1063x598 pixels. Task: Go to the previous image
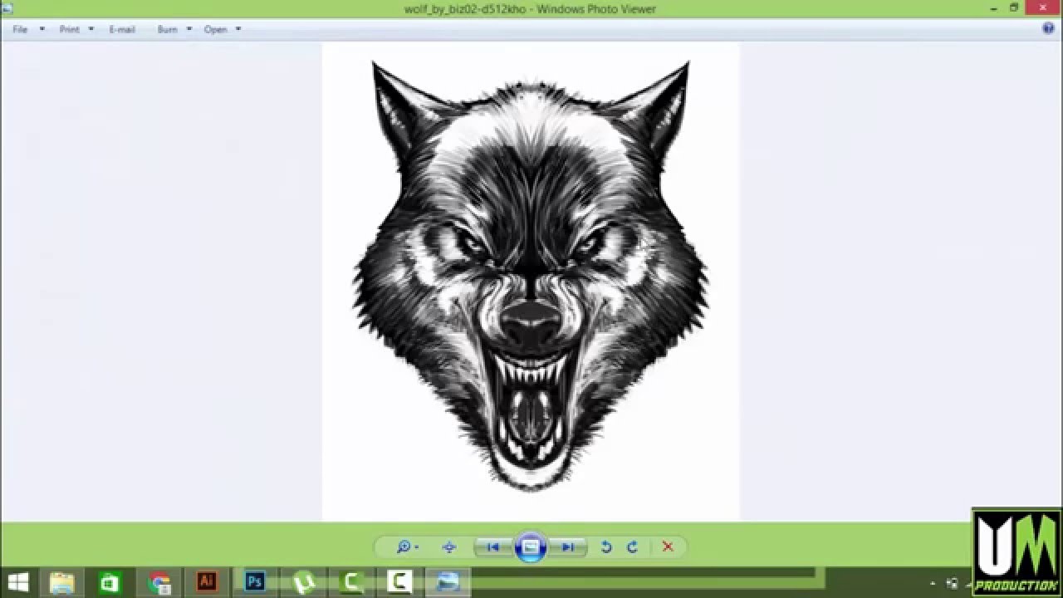(x=493, y=547)
